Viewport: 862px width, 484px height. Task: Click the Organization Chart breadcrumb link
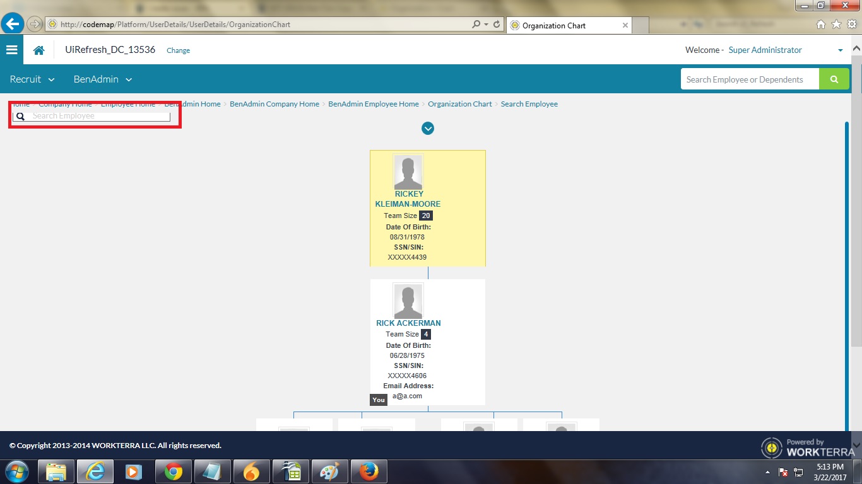point(459,104)
